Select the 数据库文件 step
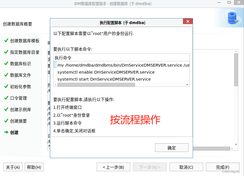This screenshot has width=244, height=176. click(x=20, y=75)
